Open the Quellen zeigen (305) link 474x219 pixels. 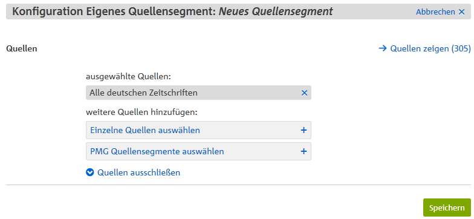tap(424, 48)
